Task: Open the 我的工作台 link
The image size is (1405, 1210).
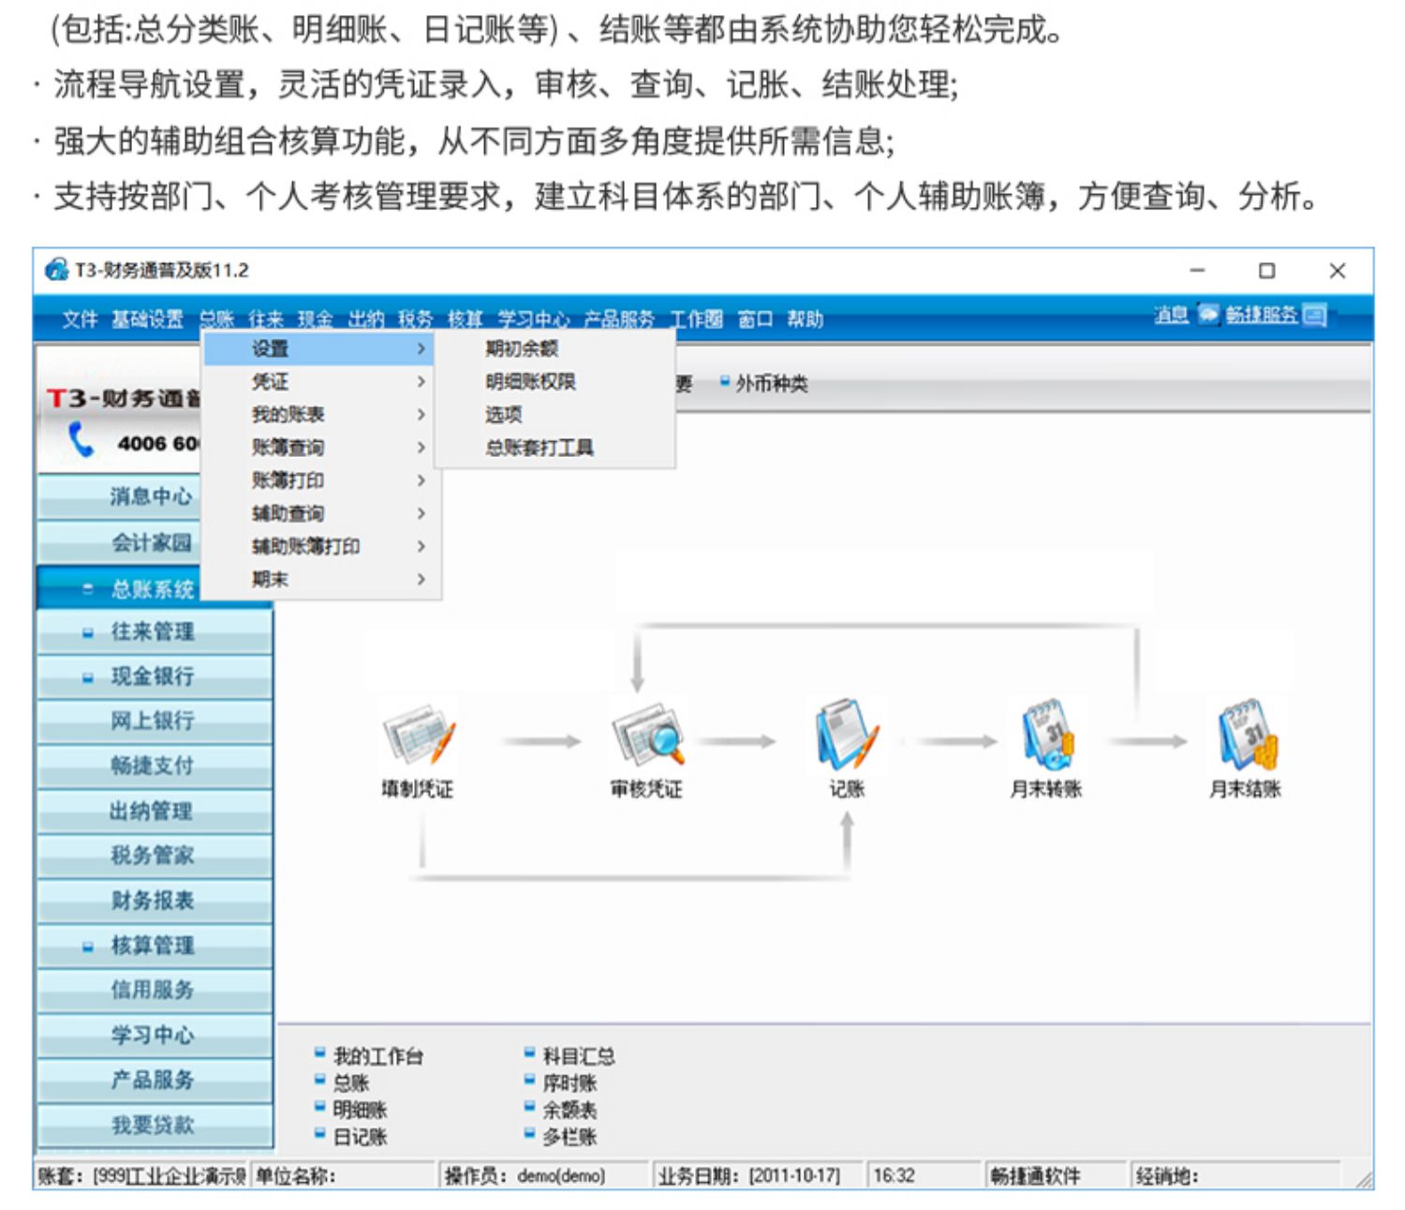Action: (378, 1056)
